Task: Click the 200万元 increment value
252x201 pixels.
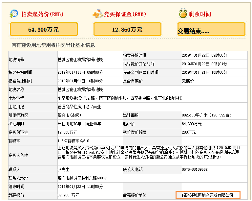Action: pos(189,132)
